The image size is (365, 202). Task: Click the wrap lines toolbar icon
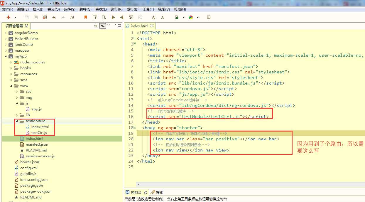tap(131, 17)
